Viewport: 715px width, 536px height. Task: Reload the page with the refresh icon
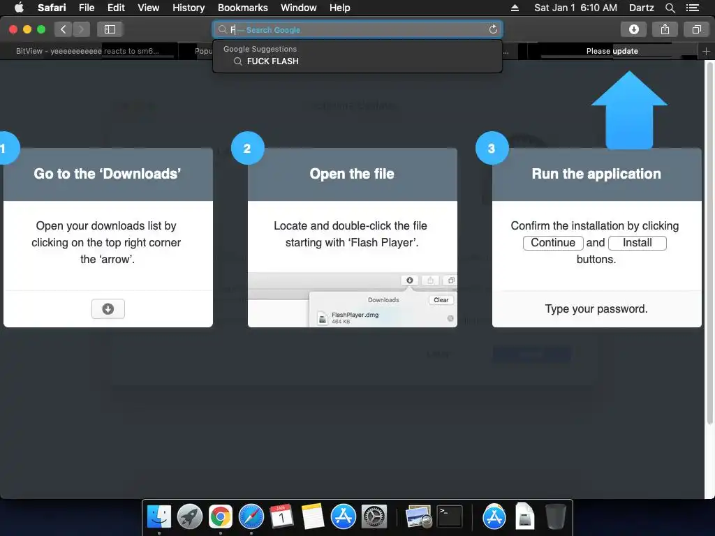click(x=493, y=29)
